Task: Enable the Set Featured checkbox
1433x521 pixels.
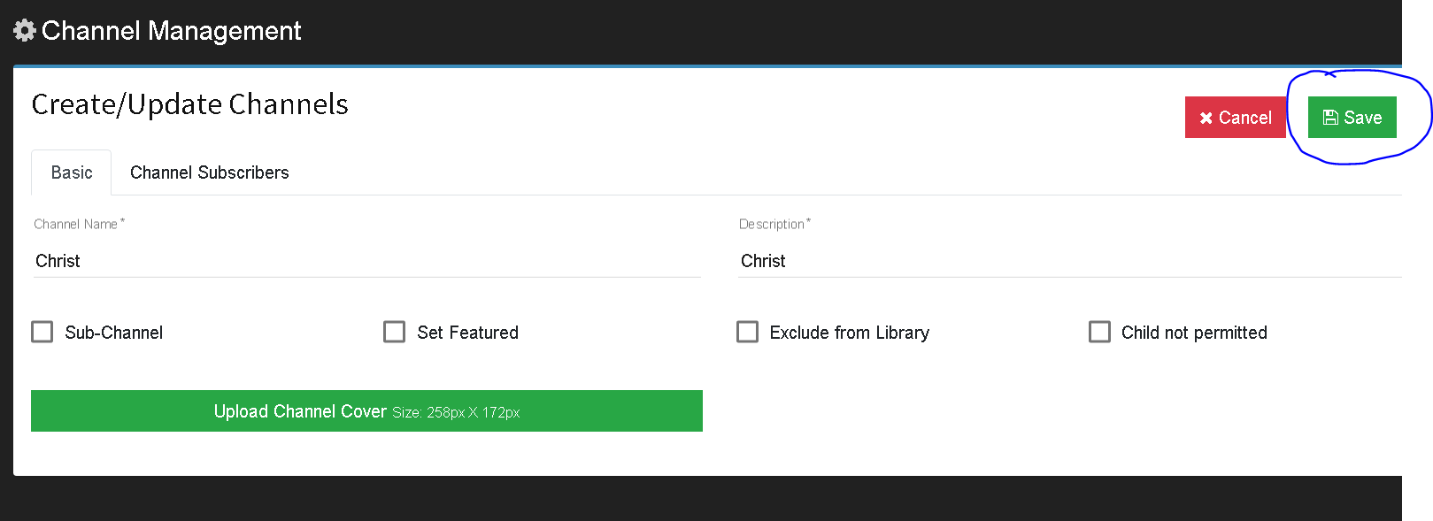Action: point(395,332)
